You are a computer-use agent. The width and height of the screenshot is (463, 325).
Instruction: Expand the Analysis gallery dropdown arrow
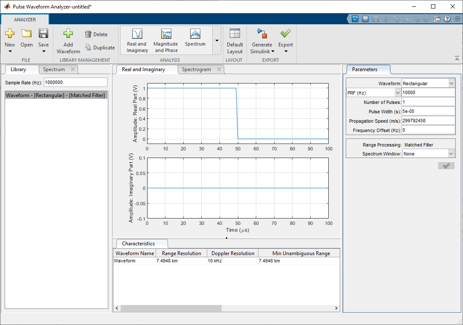pos(217,40)
